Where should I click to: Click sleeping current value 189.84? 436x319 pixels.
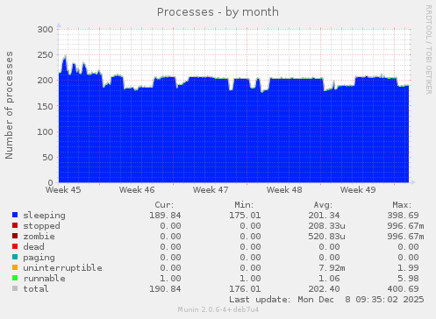click(165, 216)
